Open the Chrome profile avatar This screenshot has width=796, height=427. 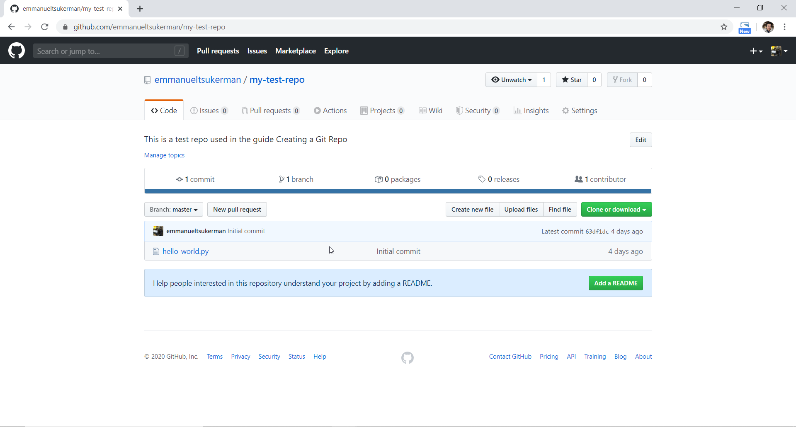[768, 27]
